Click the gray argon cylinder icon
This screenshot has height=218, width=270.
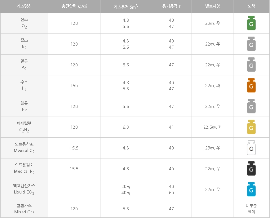(251, 65)
